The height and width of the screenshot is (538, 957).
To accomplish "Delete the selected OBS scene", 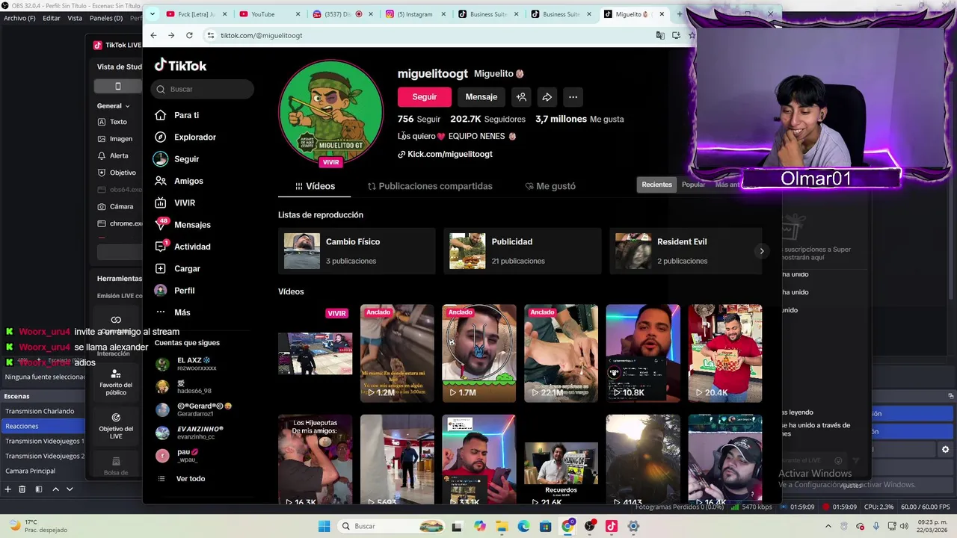I will 22,489.
